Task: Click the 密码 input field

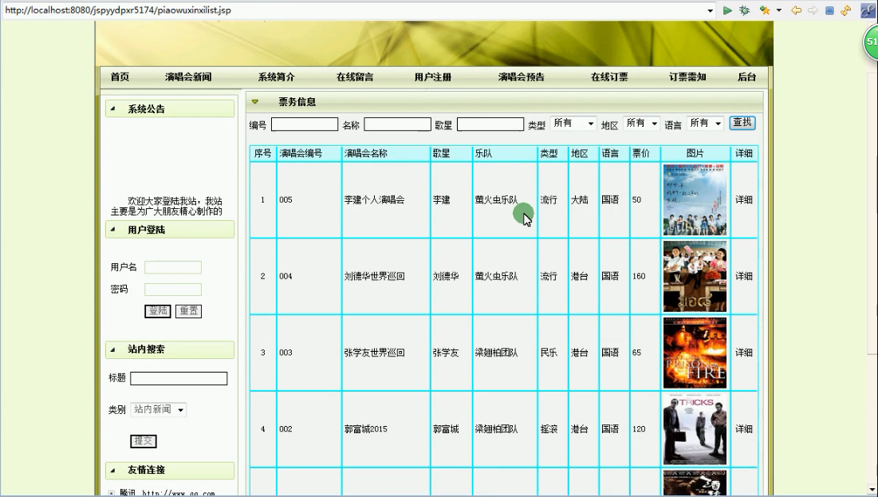Action: (x=173, y=290)
